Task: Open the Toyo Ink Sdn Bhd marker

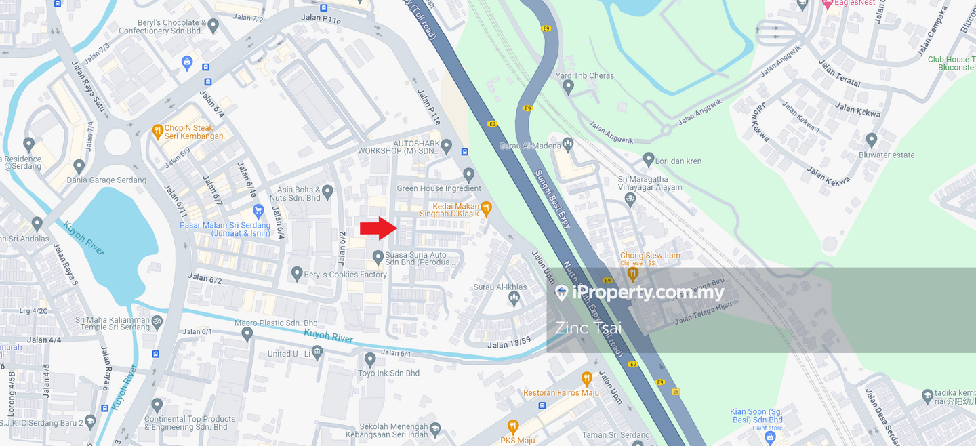Action: point(369,359)
